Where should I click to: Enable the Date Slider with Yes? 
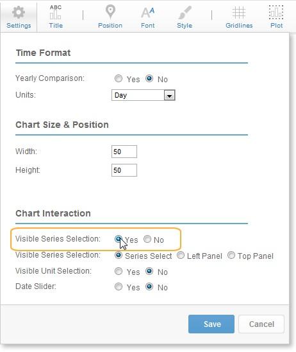[119, 286]
